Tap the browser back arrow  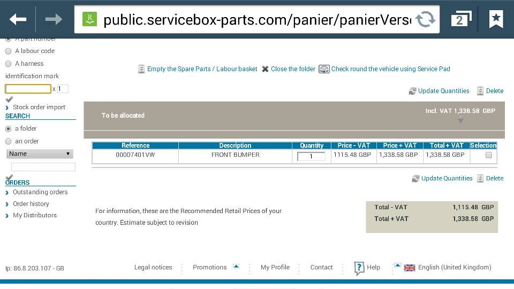[18, 20]
